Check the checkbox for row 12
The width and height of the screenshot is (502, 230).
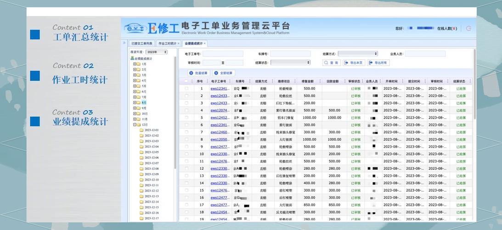186,168
